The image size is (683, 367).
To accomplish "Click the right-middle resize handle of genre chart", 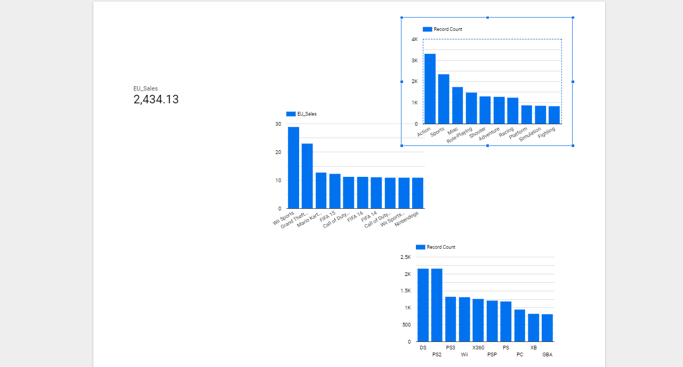I will pos(573,81).
